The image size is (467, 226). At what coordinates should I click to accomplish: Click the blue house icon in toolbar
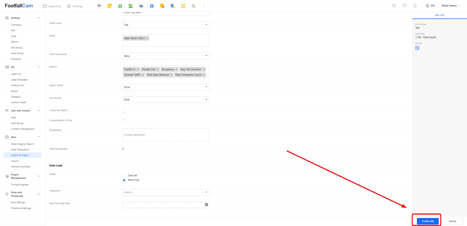click(151, 6)
